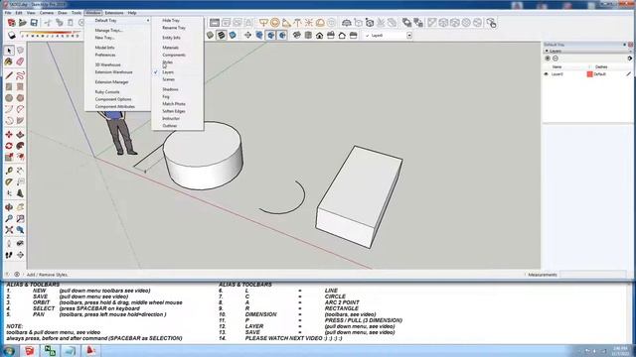Click the red Layer0 color swatch
Image resolution: width=636 pixels, height=357 pixels.
(589, 74)
